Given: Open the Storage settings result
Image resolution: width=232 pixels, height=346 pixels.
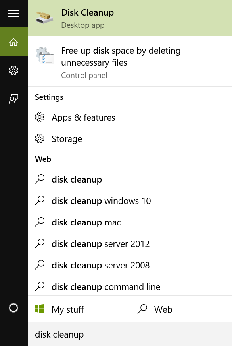Looking at the screenshot, I should (x=130, y=139).
